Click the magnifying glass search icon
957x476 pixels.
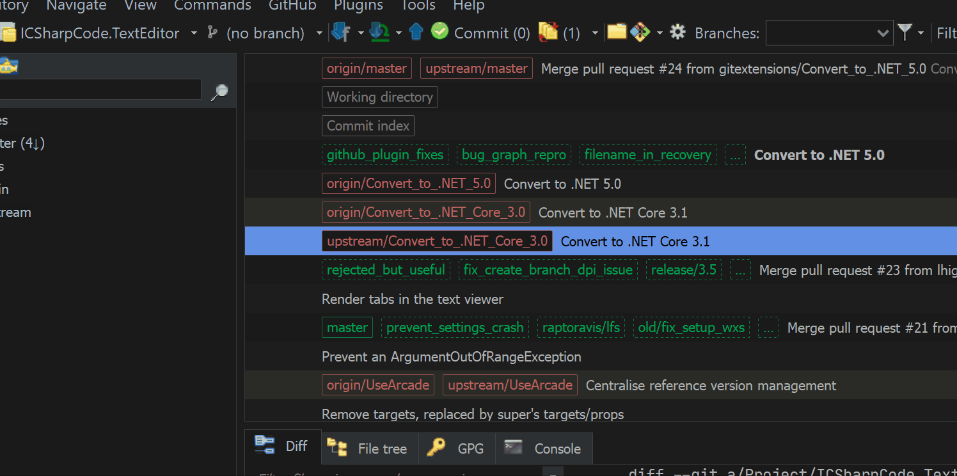pyautogui.click(x=219, y=91)
